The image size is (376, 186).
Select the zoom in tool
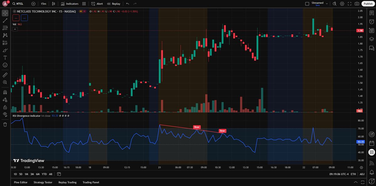pos(5,82)
